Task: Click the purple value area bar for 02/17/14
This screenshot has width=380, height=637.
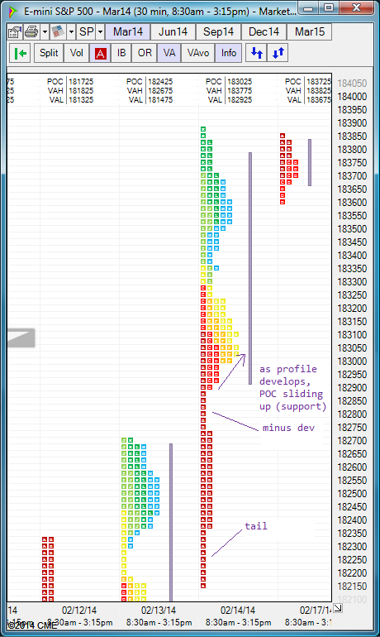Action: point(310,162)
